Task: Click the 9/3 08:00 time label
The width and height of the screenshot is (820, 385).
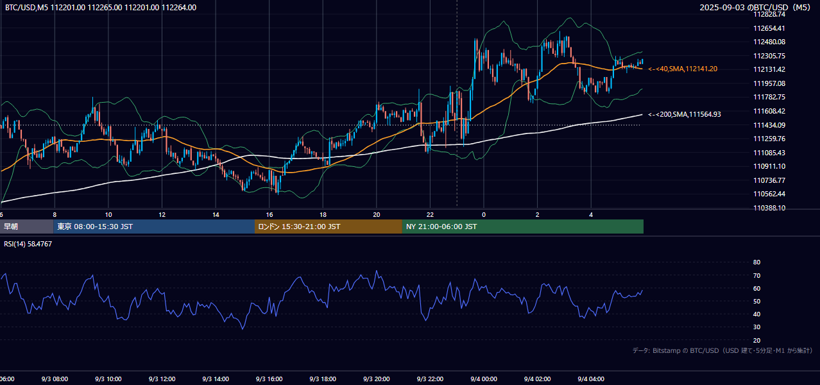Action: click(55, 379)
